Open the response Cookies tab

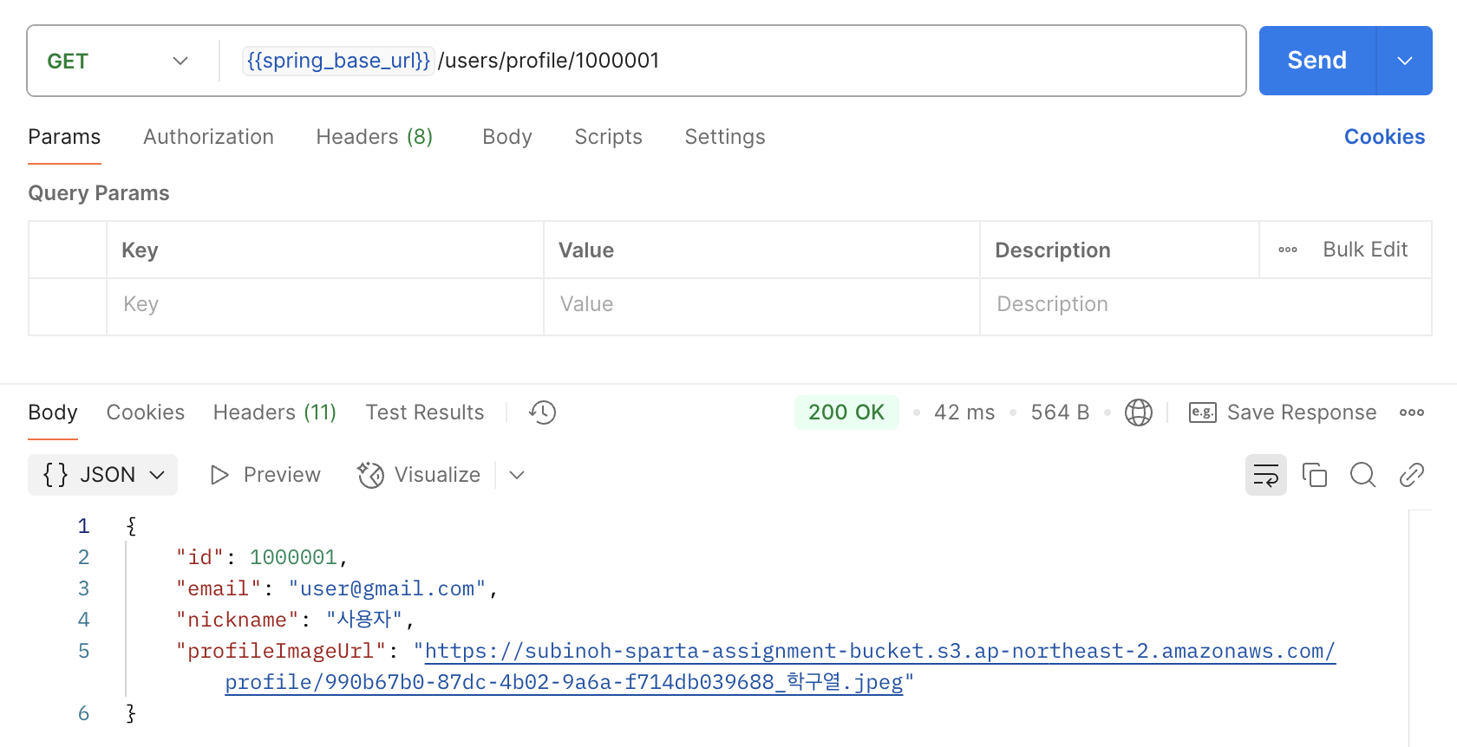pyautogui.click(x=146, y=412)
